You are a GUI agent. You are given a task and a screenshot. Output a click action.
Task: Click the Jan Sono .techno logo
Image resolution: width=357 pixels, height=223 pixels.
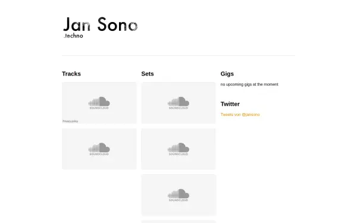pos(101,27)
